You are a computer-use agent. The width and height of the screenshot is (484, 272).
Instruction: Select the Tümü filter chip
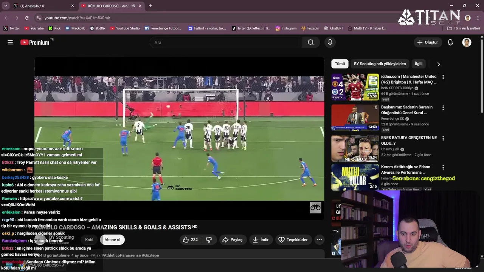[x=340, y=64]
